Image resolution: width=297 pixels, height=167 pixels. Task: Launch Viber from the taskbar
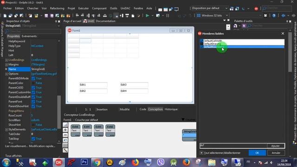click(161, 162)
